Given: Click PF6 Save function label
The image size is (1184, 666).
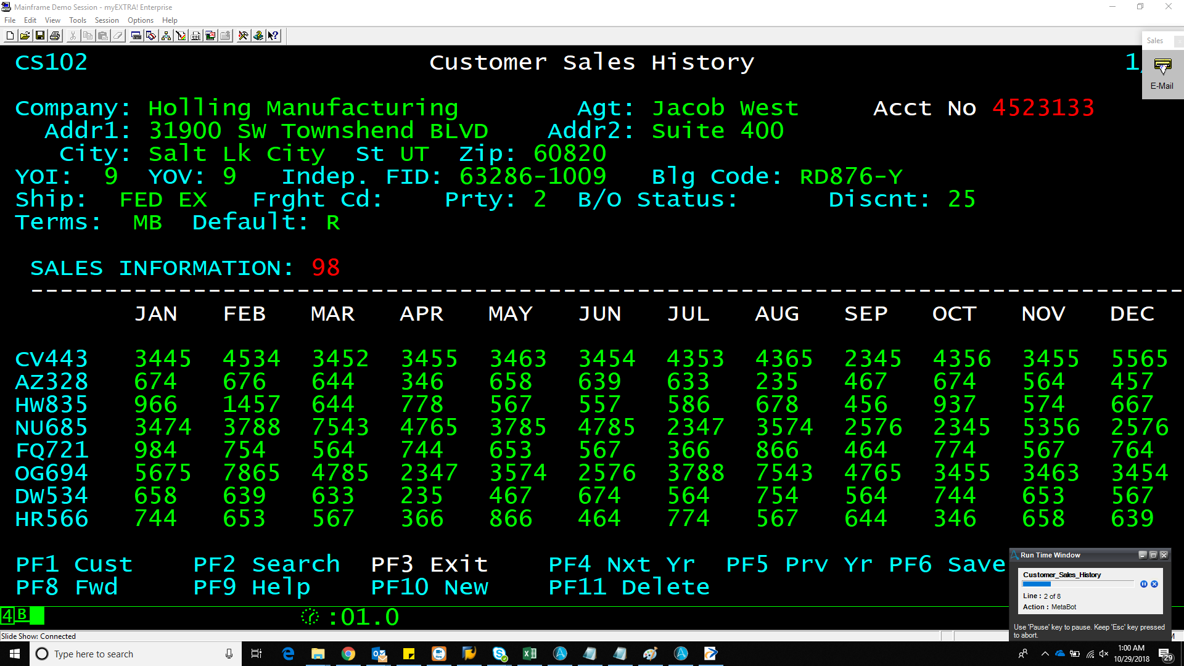Looking at the screenshot, I should [947, 564].
